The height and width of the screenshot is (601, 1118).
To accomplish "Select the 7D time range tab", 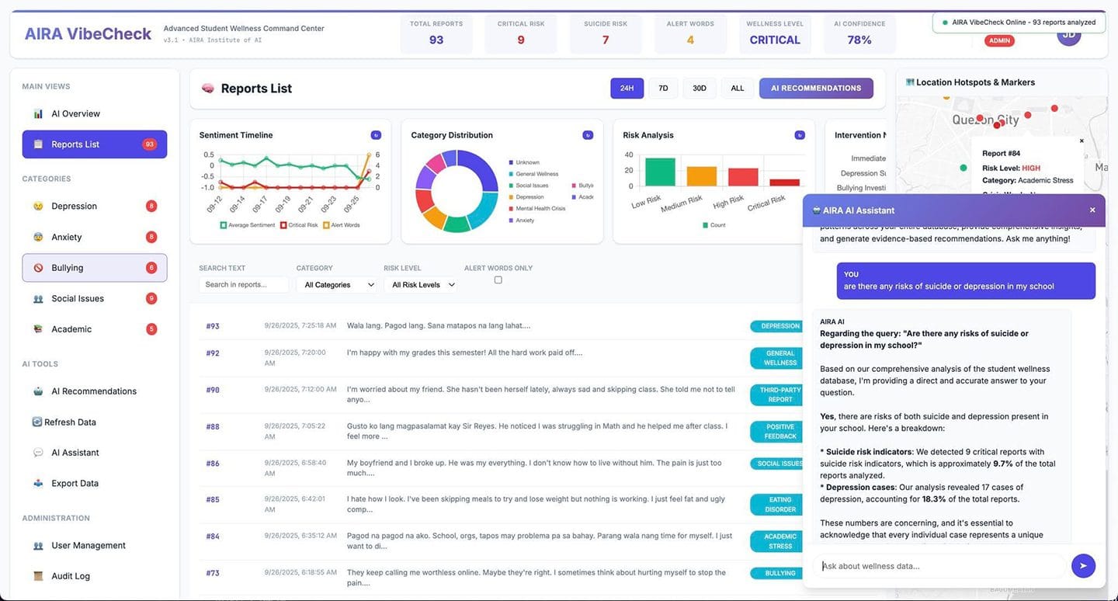I will point(663,89).
